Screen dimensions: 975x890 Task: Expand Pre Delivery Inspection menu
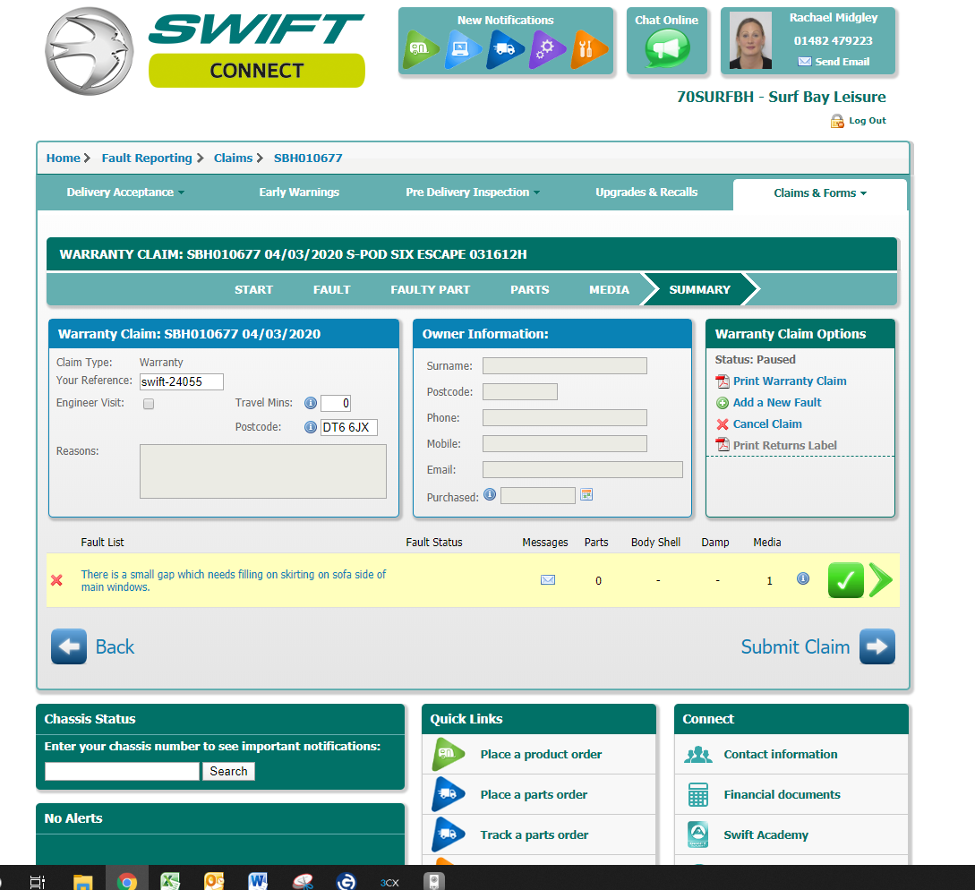click(x=473, y=193)
